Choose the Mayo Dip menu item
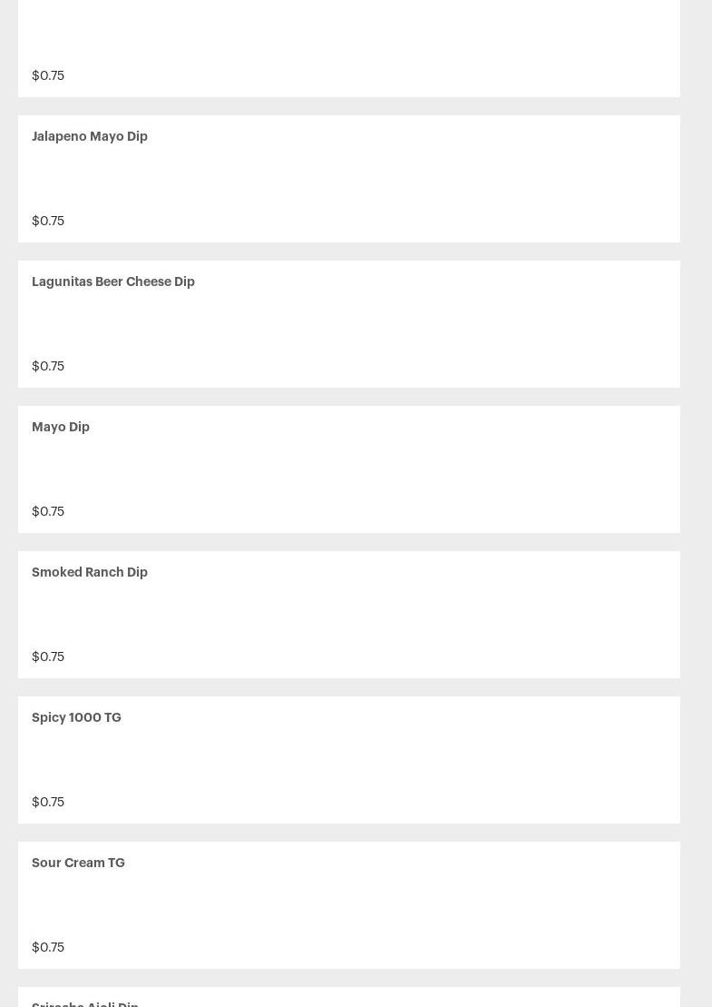This screenshot has height=1007, width=712. (61, 427)
